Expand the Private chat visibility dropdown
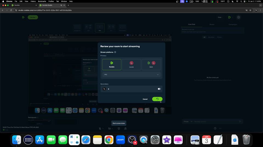 (188, 121)
